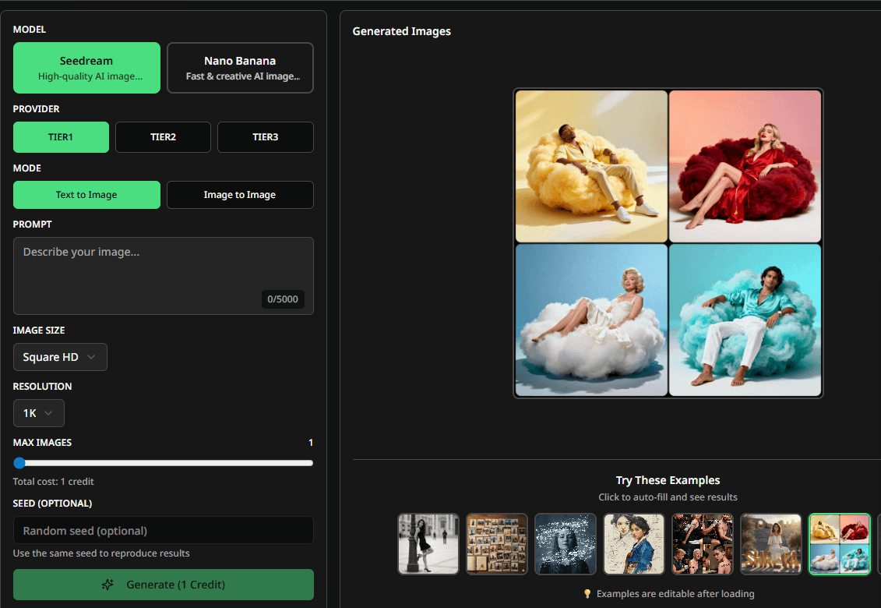The image size is (881, 608).
Task: Choose the sketch woman in blue jacket example
Action: (634, 543)
